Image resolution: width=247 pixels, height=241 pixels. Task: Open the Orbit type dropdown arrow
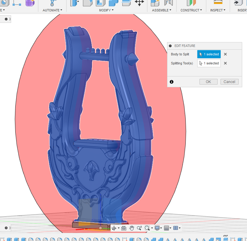tap(119, 228)
